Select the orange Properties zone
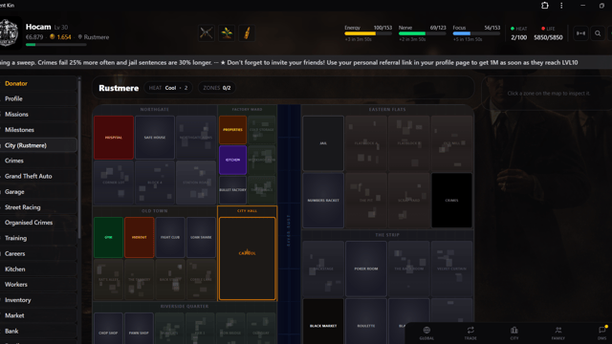Image resolution: width=612 pixels, height=344 pixels. point(232,130)
